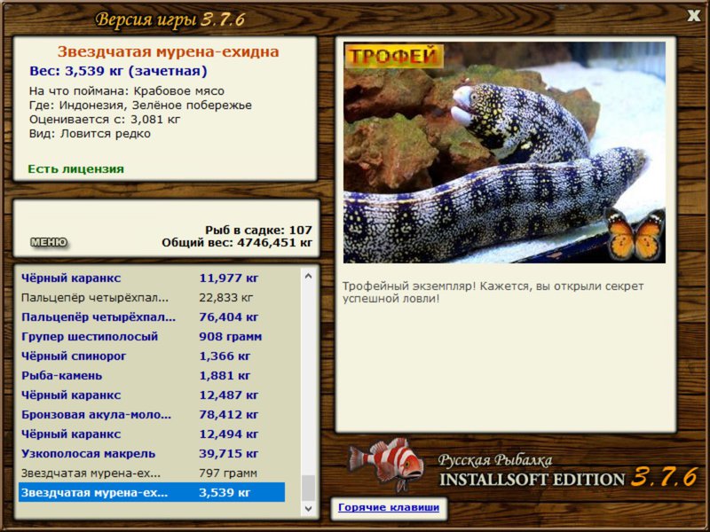Click the red striped fish logo

[x=386, y=464]
